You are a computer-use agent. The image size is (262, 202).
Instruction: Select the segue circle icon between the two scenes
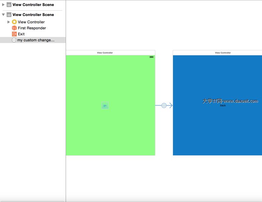pyautogui.click(x=164, y=105)
